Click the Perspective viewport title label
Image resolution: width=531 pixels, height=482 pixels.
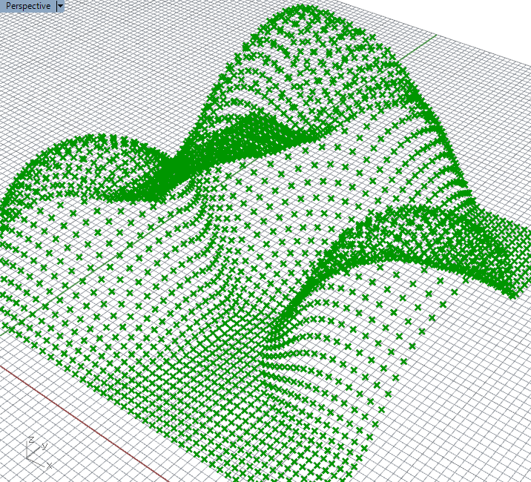pos(28,7)
